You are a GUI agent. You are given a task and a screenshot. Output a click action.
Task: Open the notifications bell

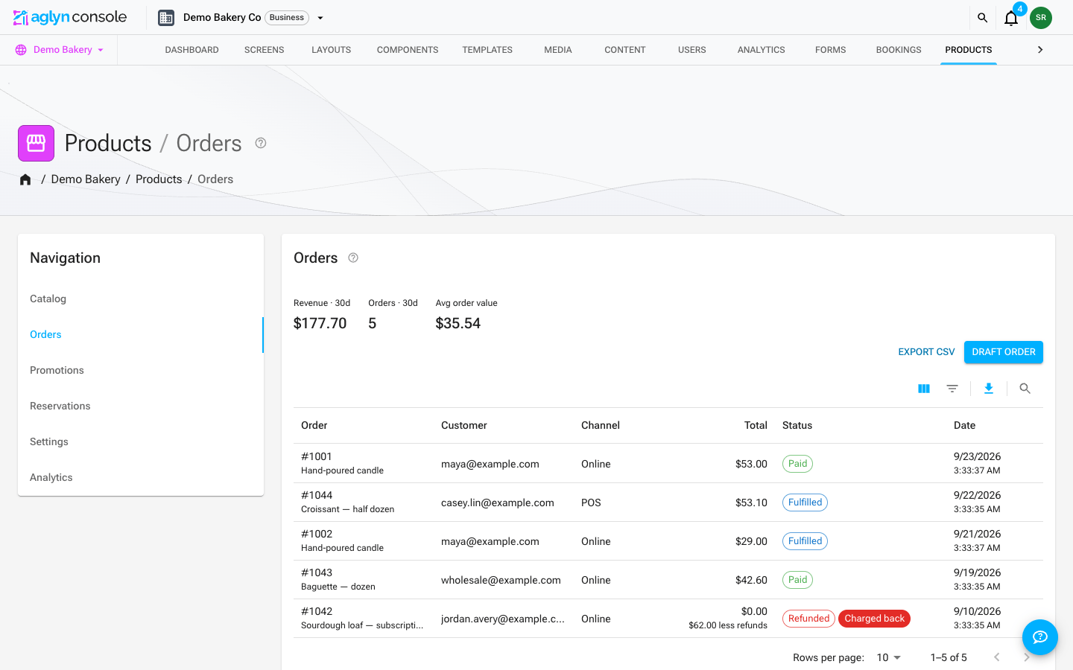pos(1011,18)
